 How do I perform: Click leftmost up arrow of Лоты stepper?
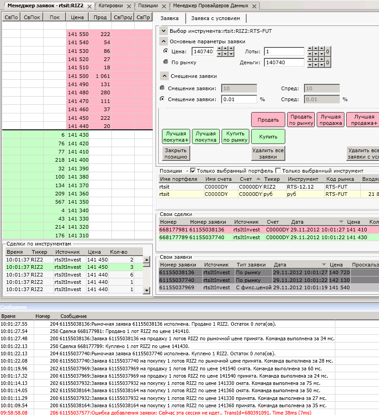pos(310,48)
